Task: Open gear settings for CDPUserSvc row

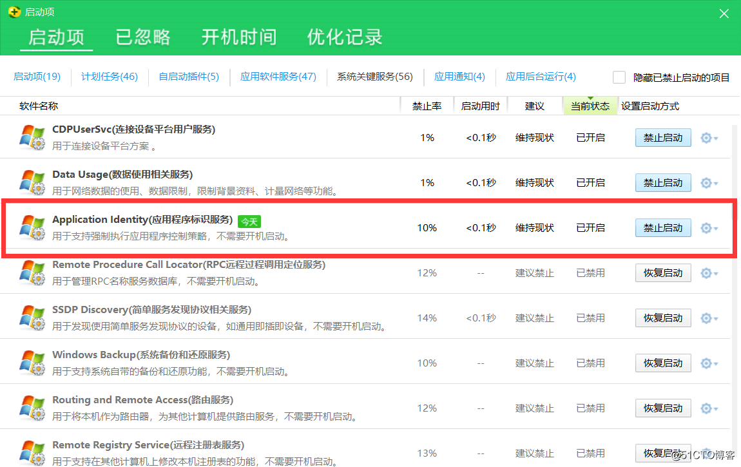Action: coord(709,138)
